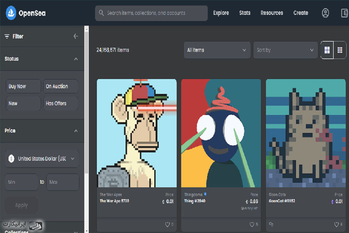Open the wallet icon in the header
This screenshot has height=233, width=349.
pos(345,13)
